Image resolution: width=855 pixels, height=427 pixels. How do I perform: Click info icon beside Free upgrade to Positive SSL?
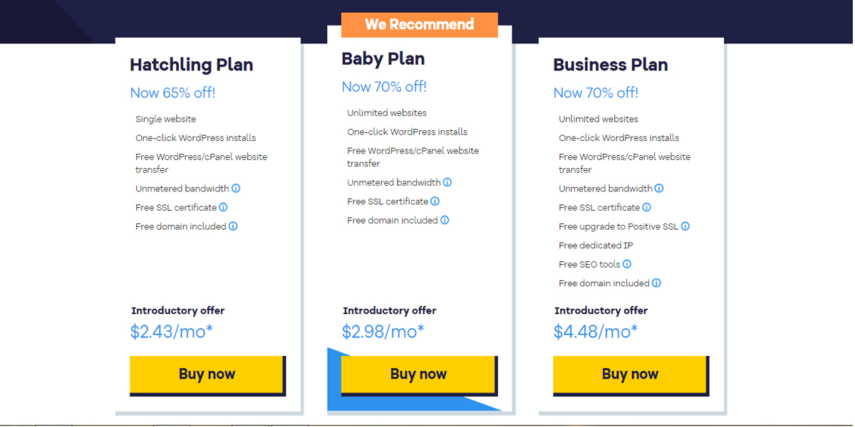[x=685, y=226]
